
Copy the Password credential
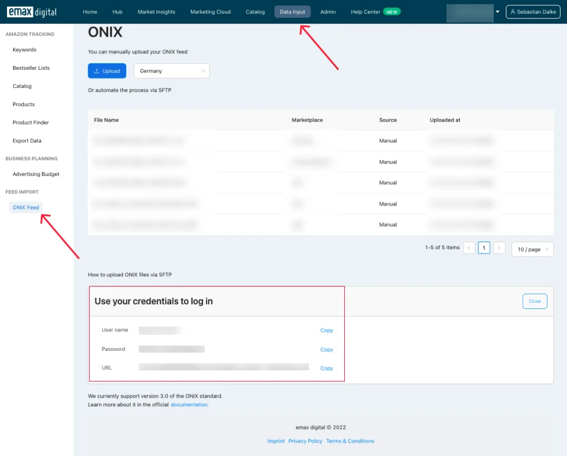(x=327, y=350)
